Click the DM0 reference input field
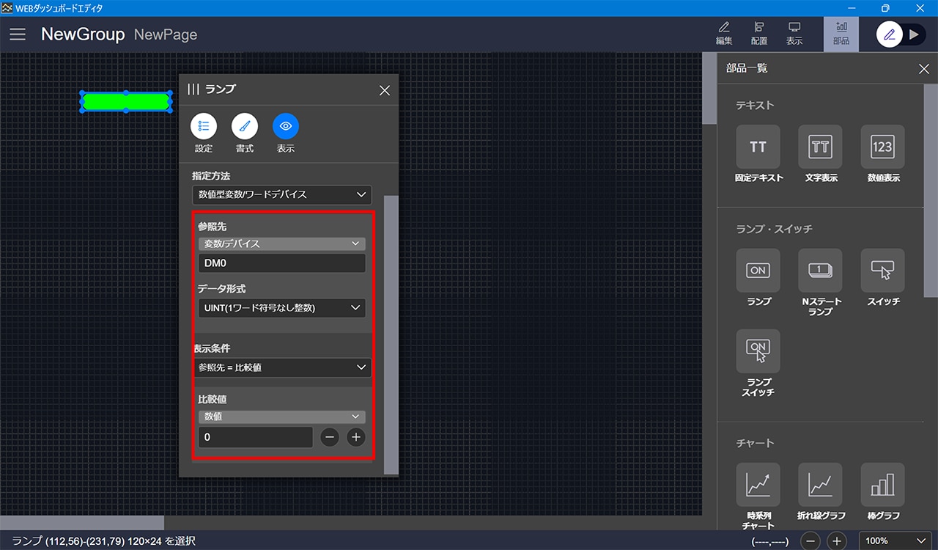This screenshot has height=550, width=938. tap(281, 263)
